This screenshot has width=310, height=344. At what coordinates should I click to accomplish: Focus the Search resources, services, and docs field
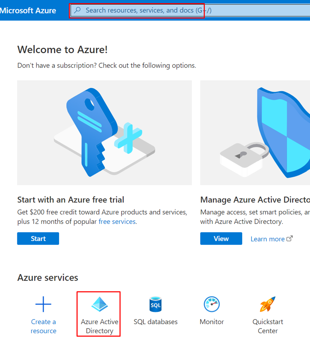[190, 10]
